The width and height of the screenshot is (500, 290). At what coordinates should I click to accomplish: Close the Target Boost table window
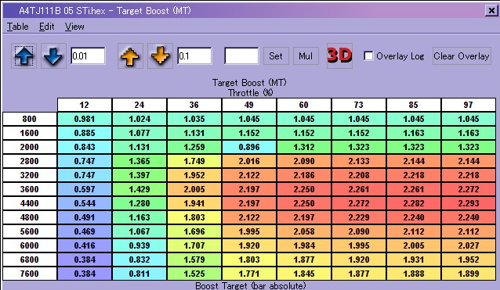tap(491, 10)
